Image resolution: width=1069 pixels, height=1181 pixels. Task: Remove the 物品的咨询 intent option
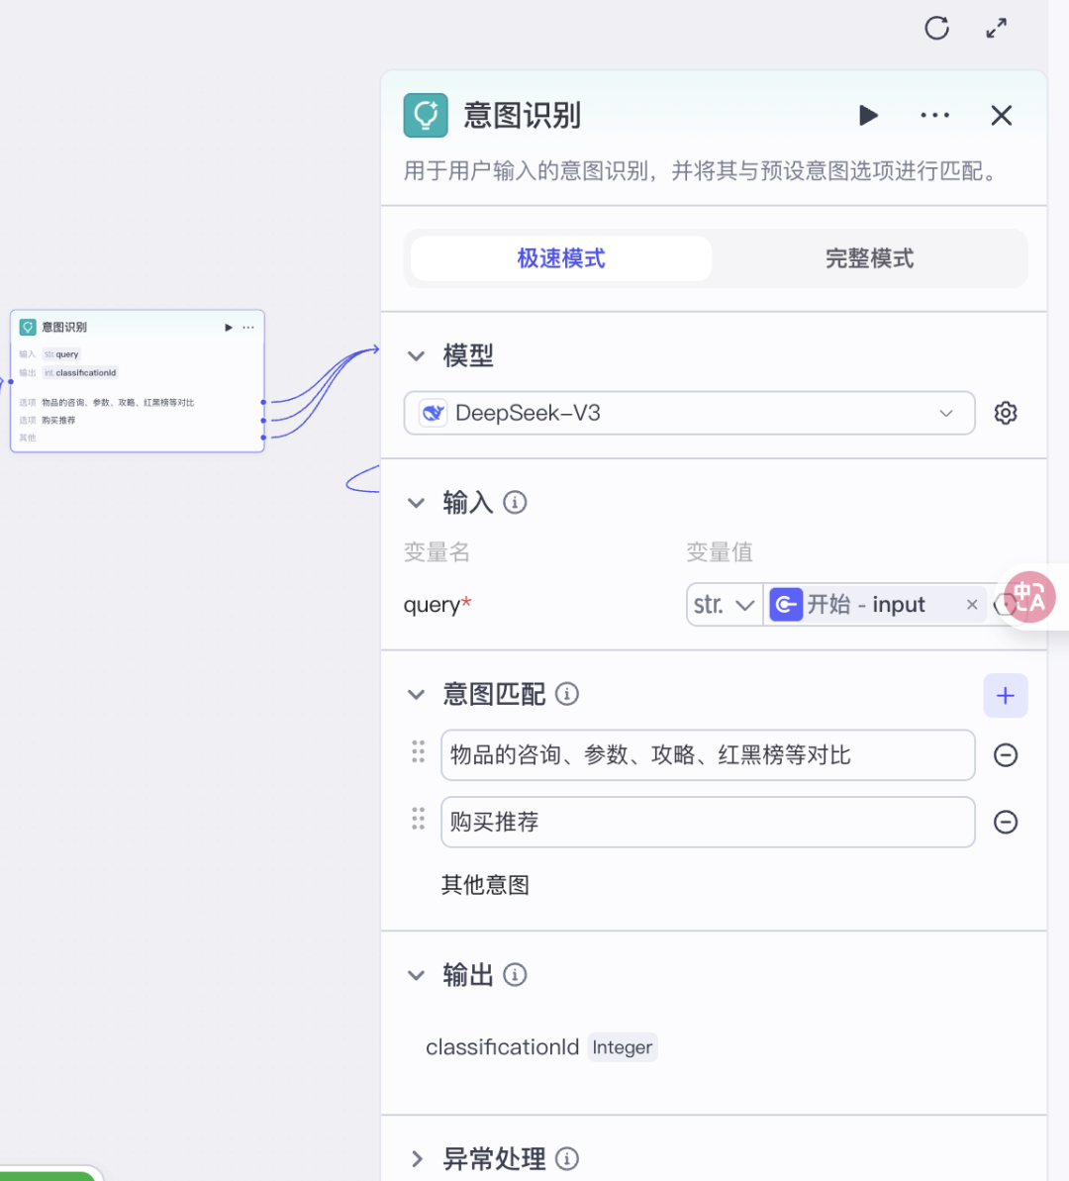click(x=1006, y=754)
